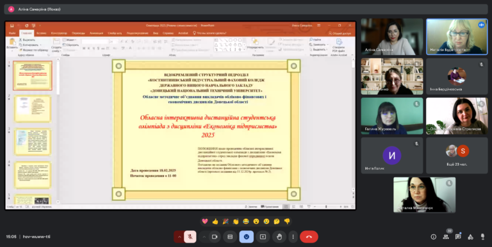This screenshot has width=492, height=247.
Task: Toggle the emoji reactions button
Action: point(246,237)
